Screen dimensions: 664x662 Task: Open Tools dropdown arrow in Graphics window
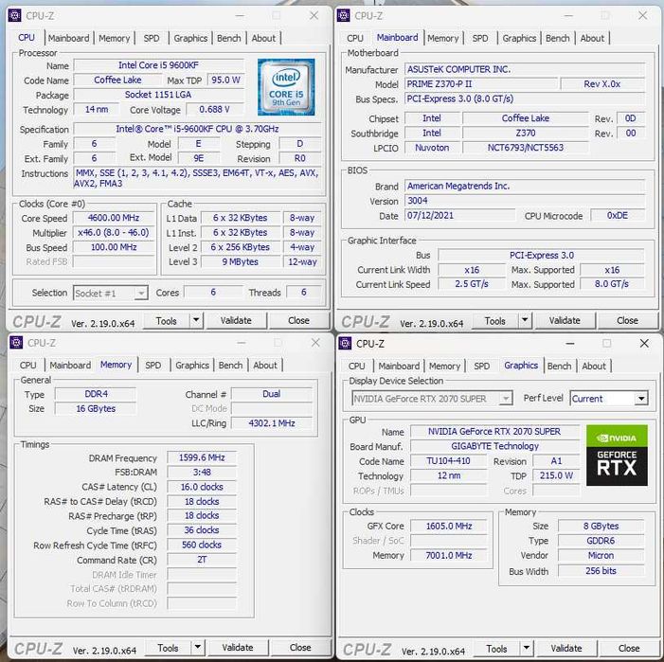[527, 648]
